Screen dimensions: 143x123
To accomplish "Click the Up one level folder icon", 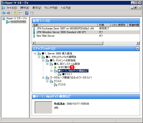I will 15,13.
